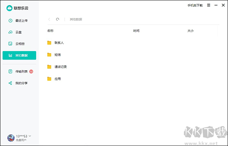This screenshot has width=228, height=146.
Task: Switch to 我的分享 section
Action: point(22,83)
